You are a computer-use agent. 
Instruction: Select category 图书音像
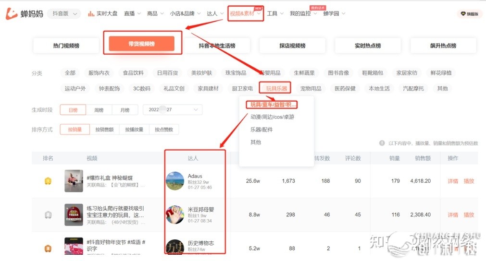[x=338, y=73]
